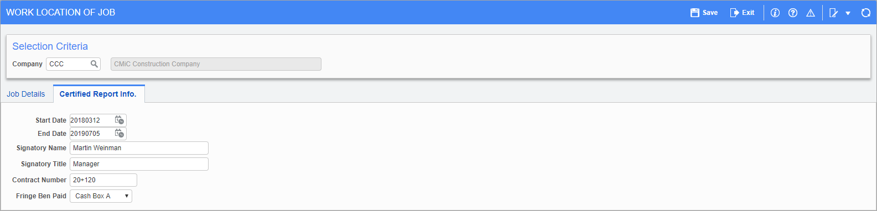Click the Exit button label
The image size is (877, 211).
click(748, 13)
